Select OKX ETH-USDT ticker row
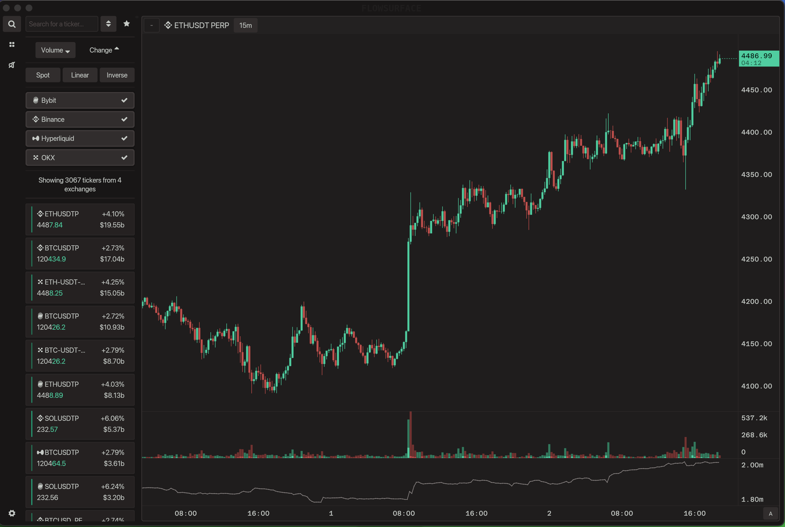The height and width of the screenshot is (527, 785). point(80,287)
